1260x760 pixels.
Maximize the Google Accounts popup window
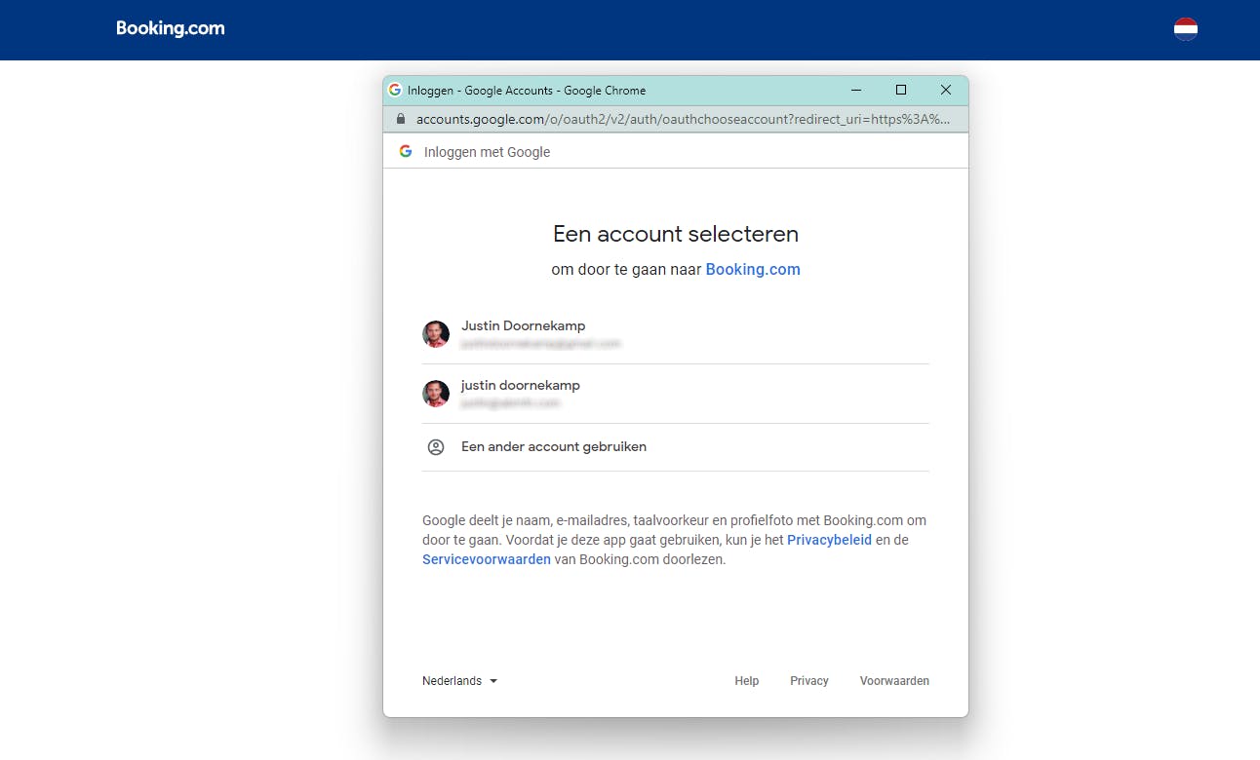(x=901, y=90)
